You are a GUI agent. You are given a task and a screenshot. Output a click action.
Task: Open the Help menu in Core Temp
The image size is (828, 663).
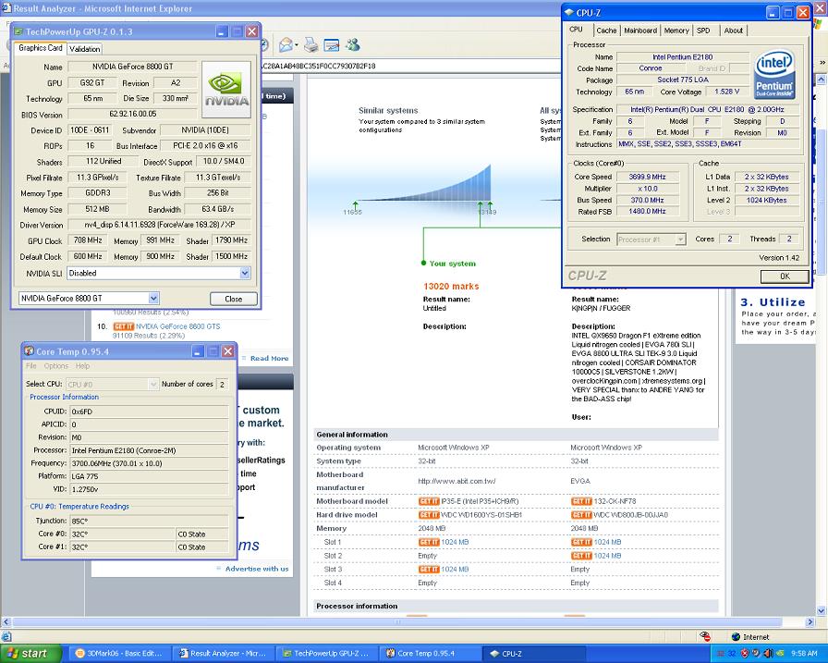(x=82, y=366)
